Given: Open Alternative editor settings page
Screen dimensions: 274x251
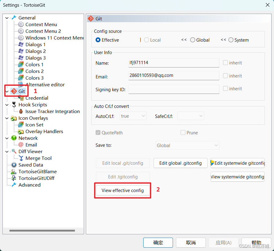Looking at the screenshot, I should 45,84.
